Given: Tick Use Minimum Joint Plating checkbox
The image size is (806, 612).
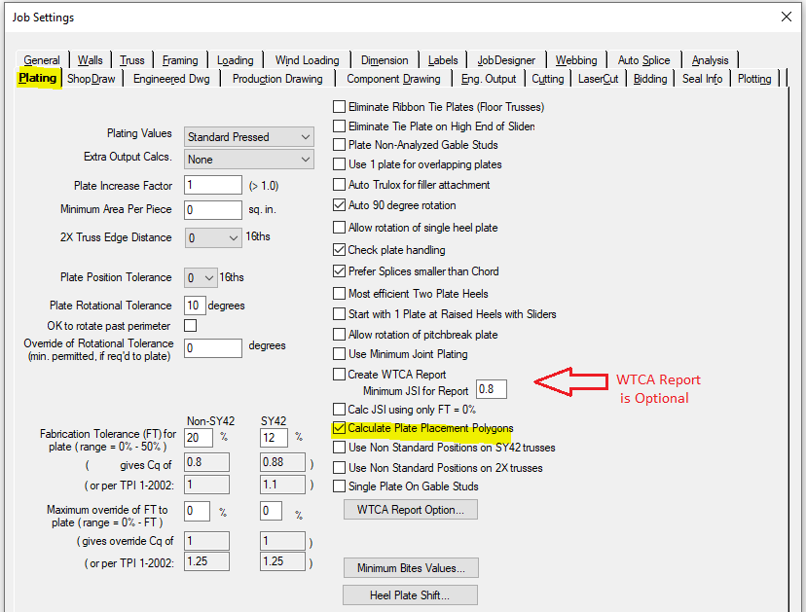Looking at the screenshot, I should pyautogui.click(x=340, y=354).
